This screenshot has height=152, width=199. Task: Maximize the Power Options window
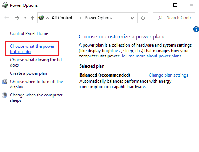tap(175, 5)
